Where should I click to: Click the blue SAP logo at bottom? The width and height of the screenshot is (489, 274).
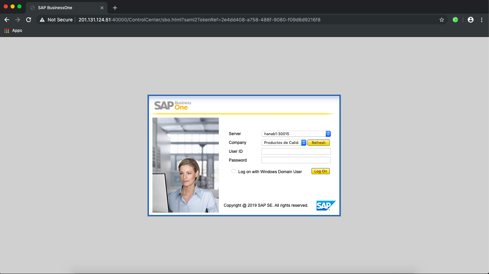326,205
